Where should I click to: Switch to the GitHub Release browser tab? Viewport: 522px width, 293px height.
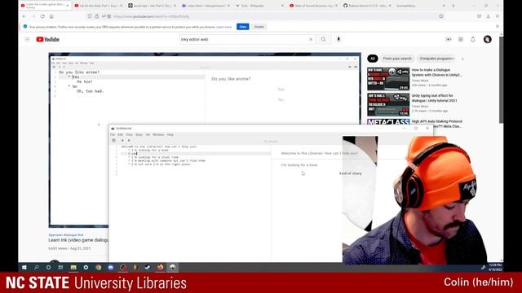[366, 6]
